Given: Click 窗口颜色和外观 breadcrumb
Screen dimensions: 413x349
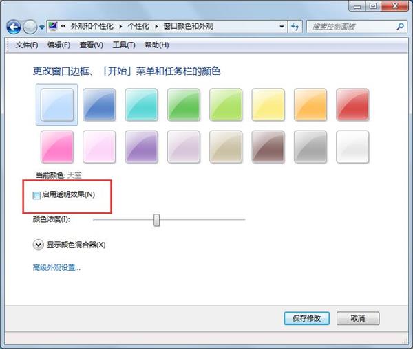Looking at the screenshot, I should pos(188,26).
